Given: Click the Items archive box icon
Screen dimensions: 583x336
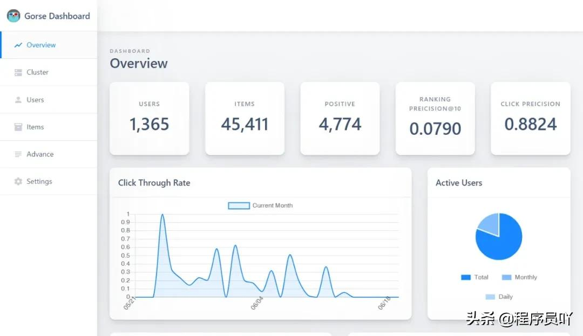Looking at the screenshot, I should pos(18,127).
